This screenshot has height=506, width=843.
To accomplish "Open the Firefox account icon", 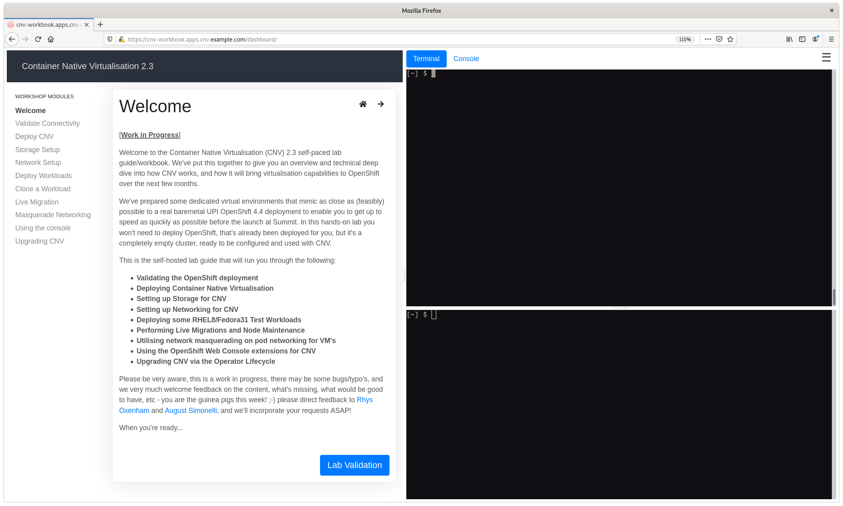I will coord(815,39).
